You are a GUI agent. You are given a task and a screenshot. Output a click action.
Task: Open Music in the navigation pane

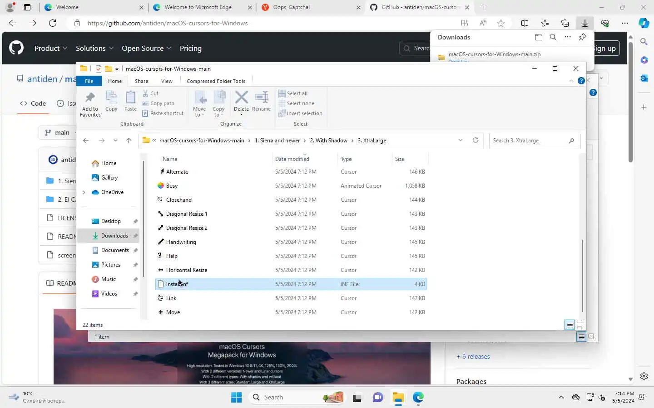point(109,279)
